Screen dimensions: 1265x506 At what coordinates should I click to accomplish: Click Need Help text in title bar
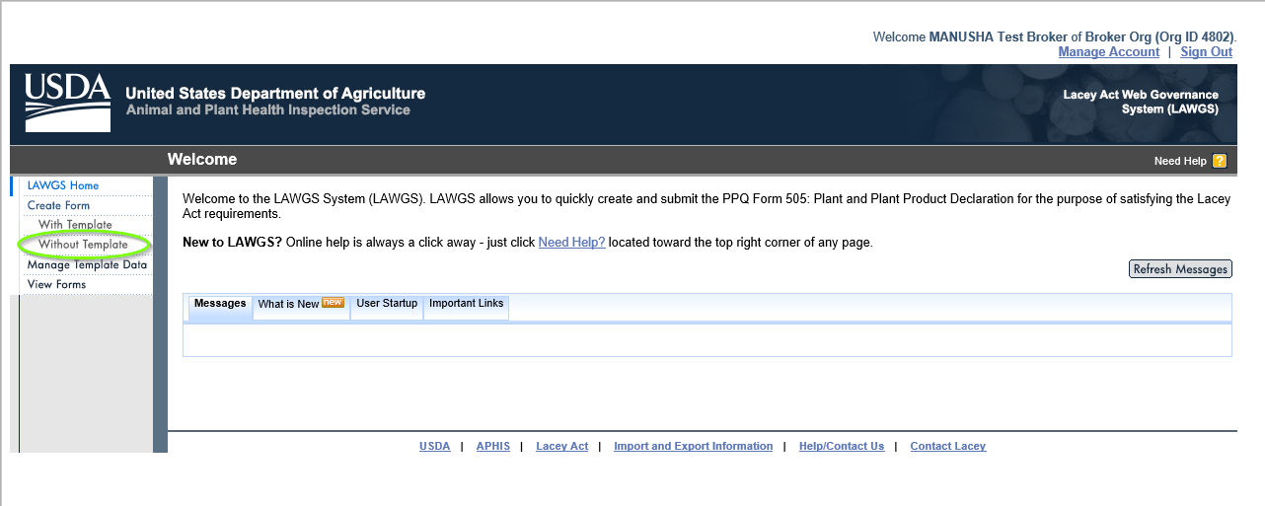pos(1180,161)
